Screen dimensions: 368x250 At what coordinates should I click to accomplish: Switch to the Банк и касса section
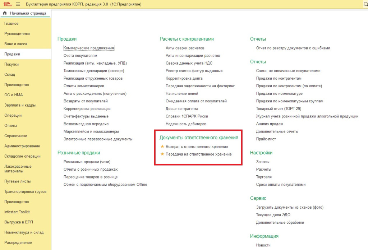point(15,44)
